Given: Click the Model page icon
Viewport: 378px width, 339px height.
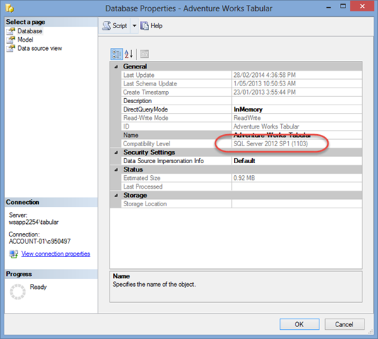Looking at the screenshot, I should (x=11, y=40).
